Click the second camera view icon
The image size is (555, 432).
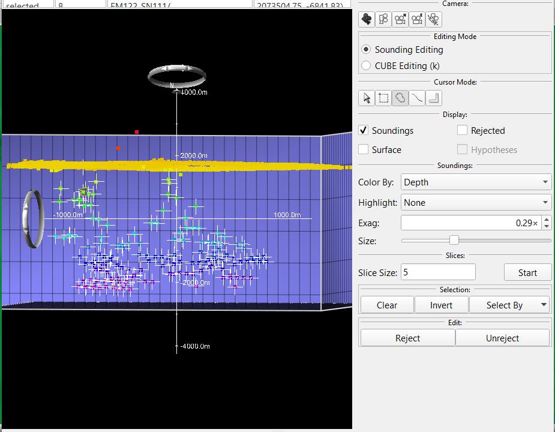pos(383,19)
